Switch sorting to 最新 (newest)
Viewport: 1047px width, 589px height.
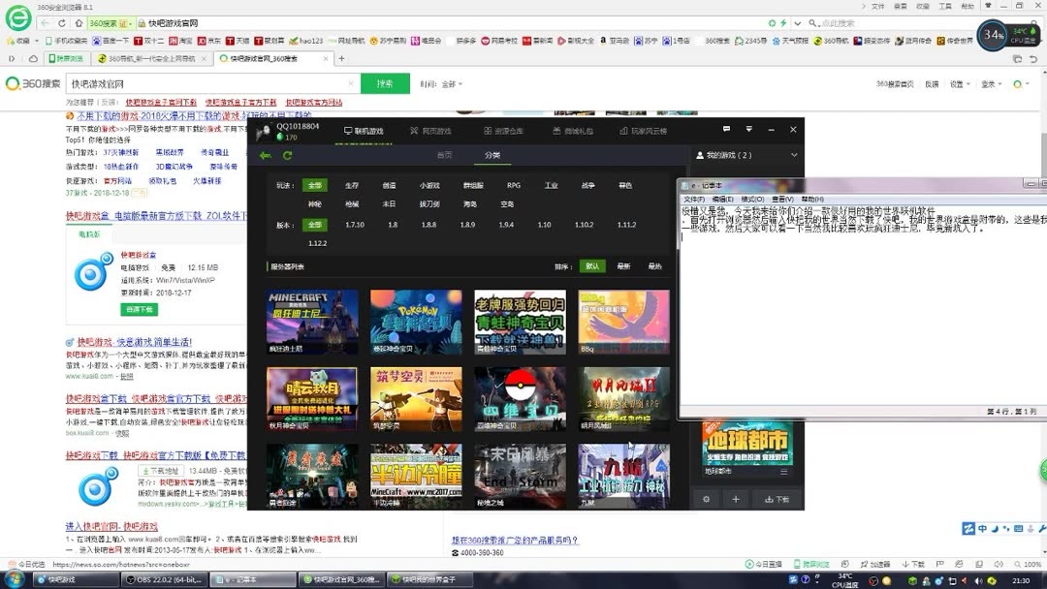(x=624, y=265)
